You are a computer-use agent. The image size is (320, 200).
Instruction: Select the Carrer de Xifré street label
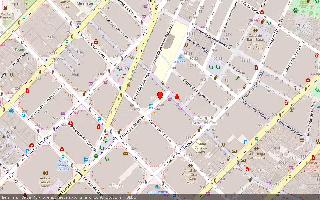coord(158,129)
